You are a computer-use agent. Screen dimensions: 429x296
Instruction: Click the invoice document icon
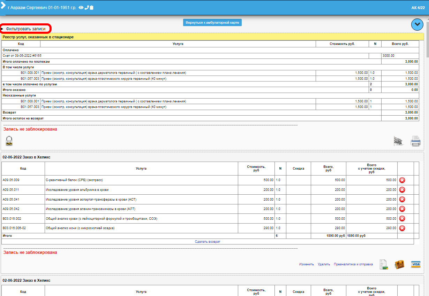pyautogui.click(x=384, y=264)
